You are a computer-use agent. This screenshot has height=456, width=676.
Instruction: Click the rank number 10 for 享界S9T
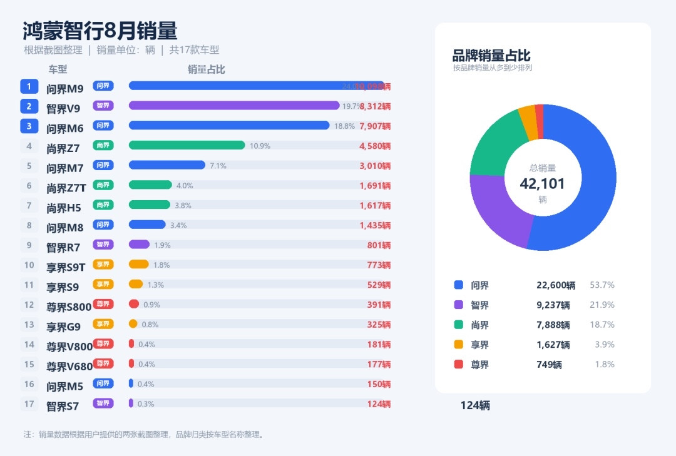pos(29,265)
